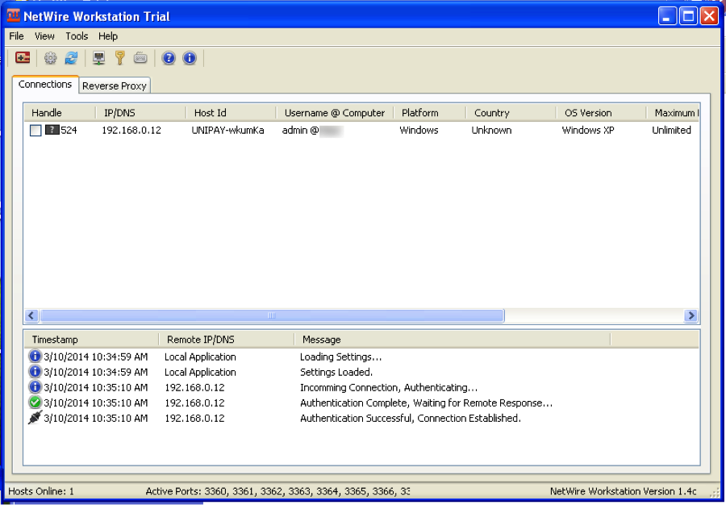Open the View menu
The height and width of the screenshot is (505, 726).
click(44, 36)
